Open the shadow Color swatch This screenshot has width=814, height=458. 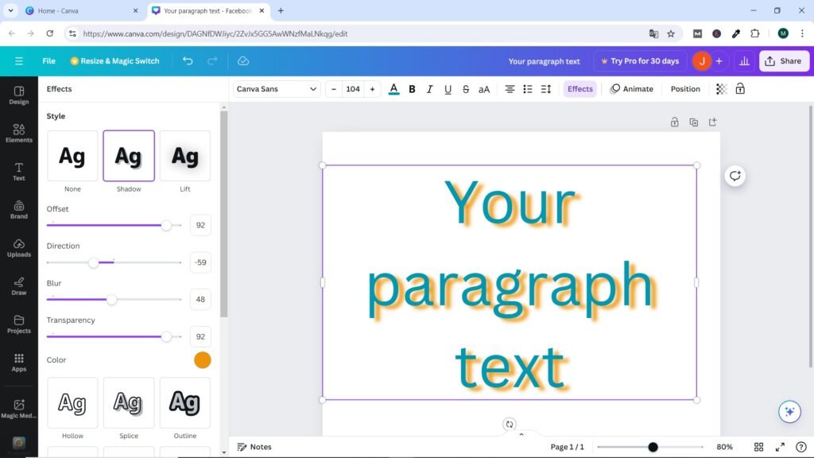(203, 360)
